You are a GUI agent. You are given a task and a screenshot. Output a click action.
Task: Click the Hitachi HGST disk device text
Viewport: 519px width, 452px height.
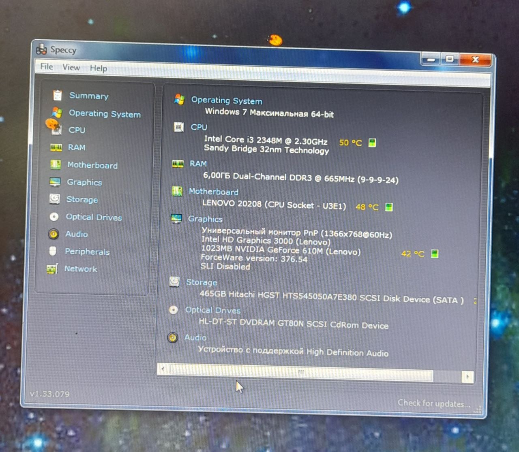tap(331, 297)
